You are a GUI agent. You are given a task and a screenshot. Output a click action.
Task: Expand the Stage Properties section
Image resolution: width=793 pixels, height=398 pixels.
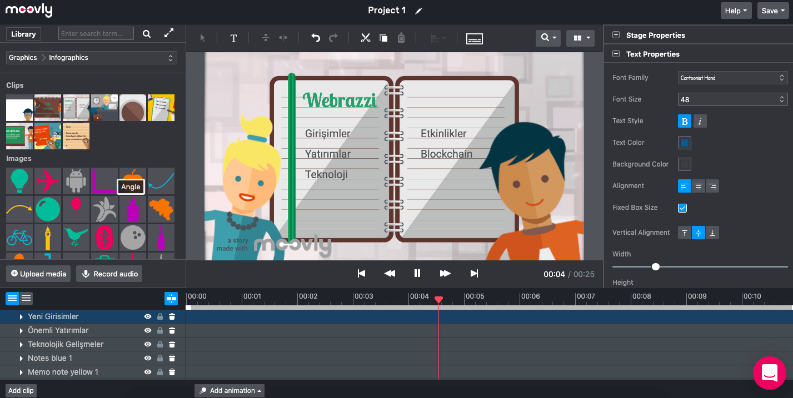[x=616, y=35]
